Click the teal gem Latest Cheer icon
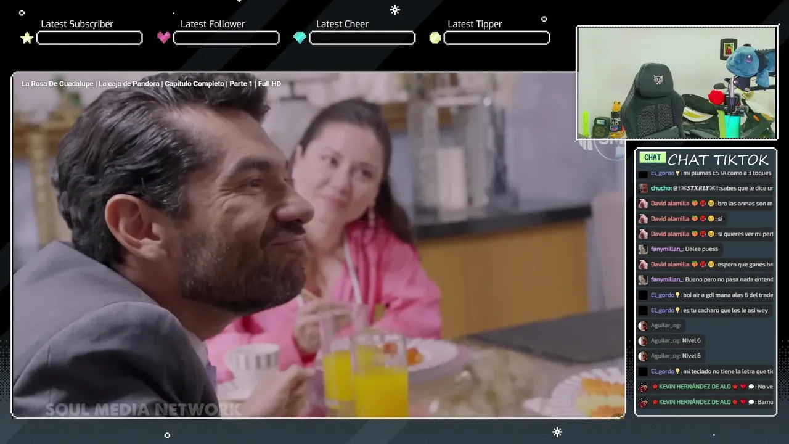Screen dimensions: 789x444 point(300,38)
